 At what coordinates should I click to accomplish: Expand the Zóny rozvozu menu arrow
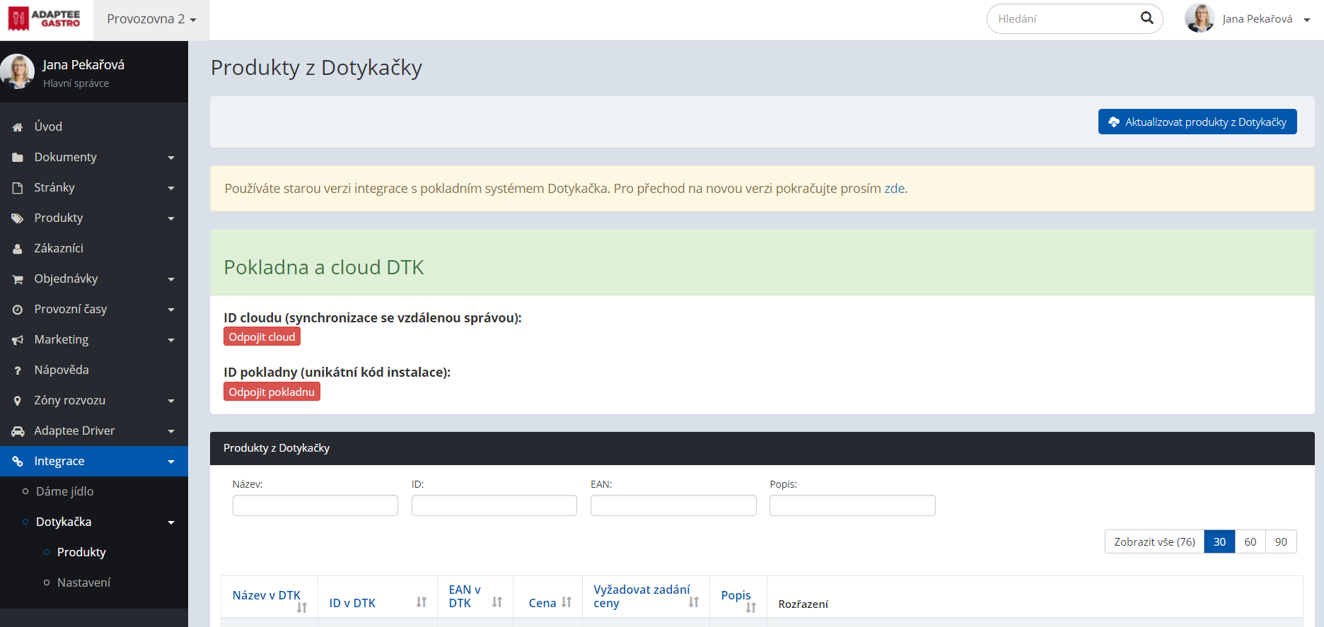[x=170, y=401]
